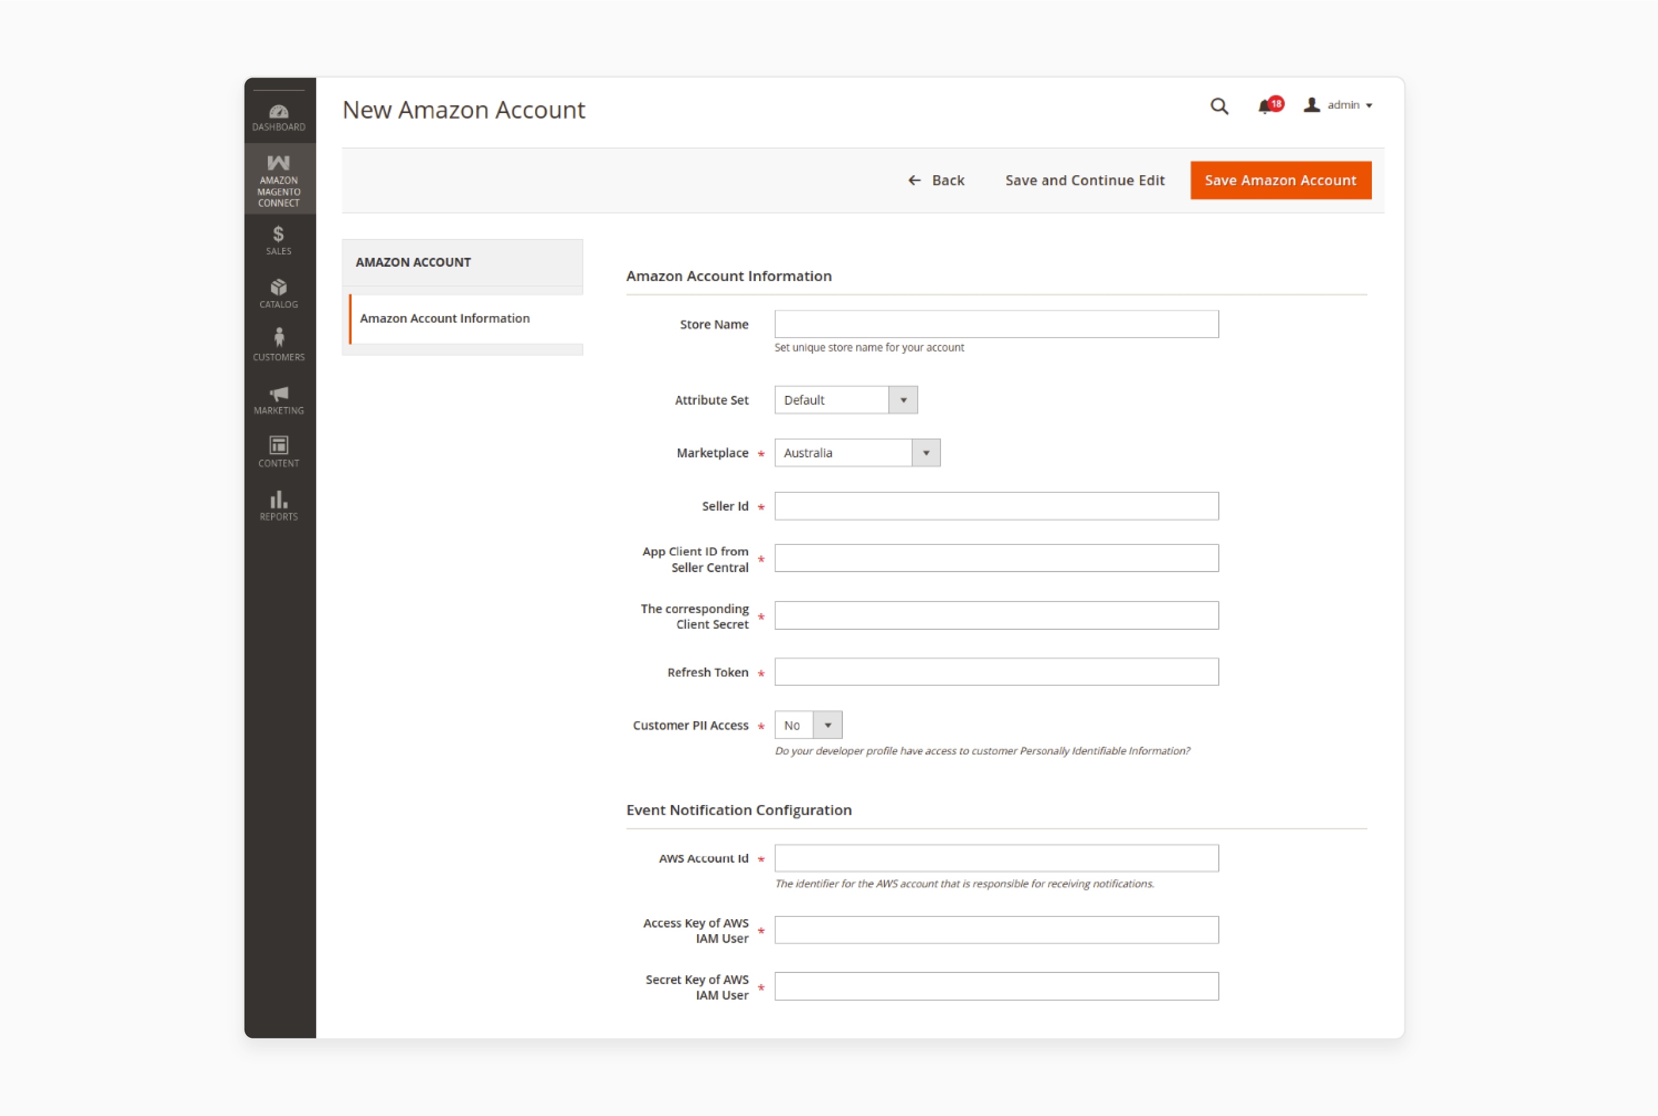Focus the Refresh Token input field
The image size is (1658, 1116).
coord(996,672)
